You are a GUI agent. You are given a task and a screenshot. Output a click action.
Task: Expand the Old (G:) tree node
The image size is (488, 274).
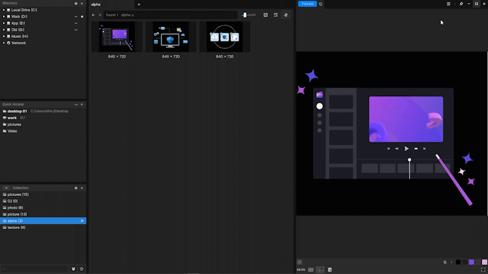[4, 30]
